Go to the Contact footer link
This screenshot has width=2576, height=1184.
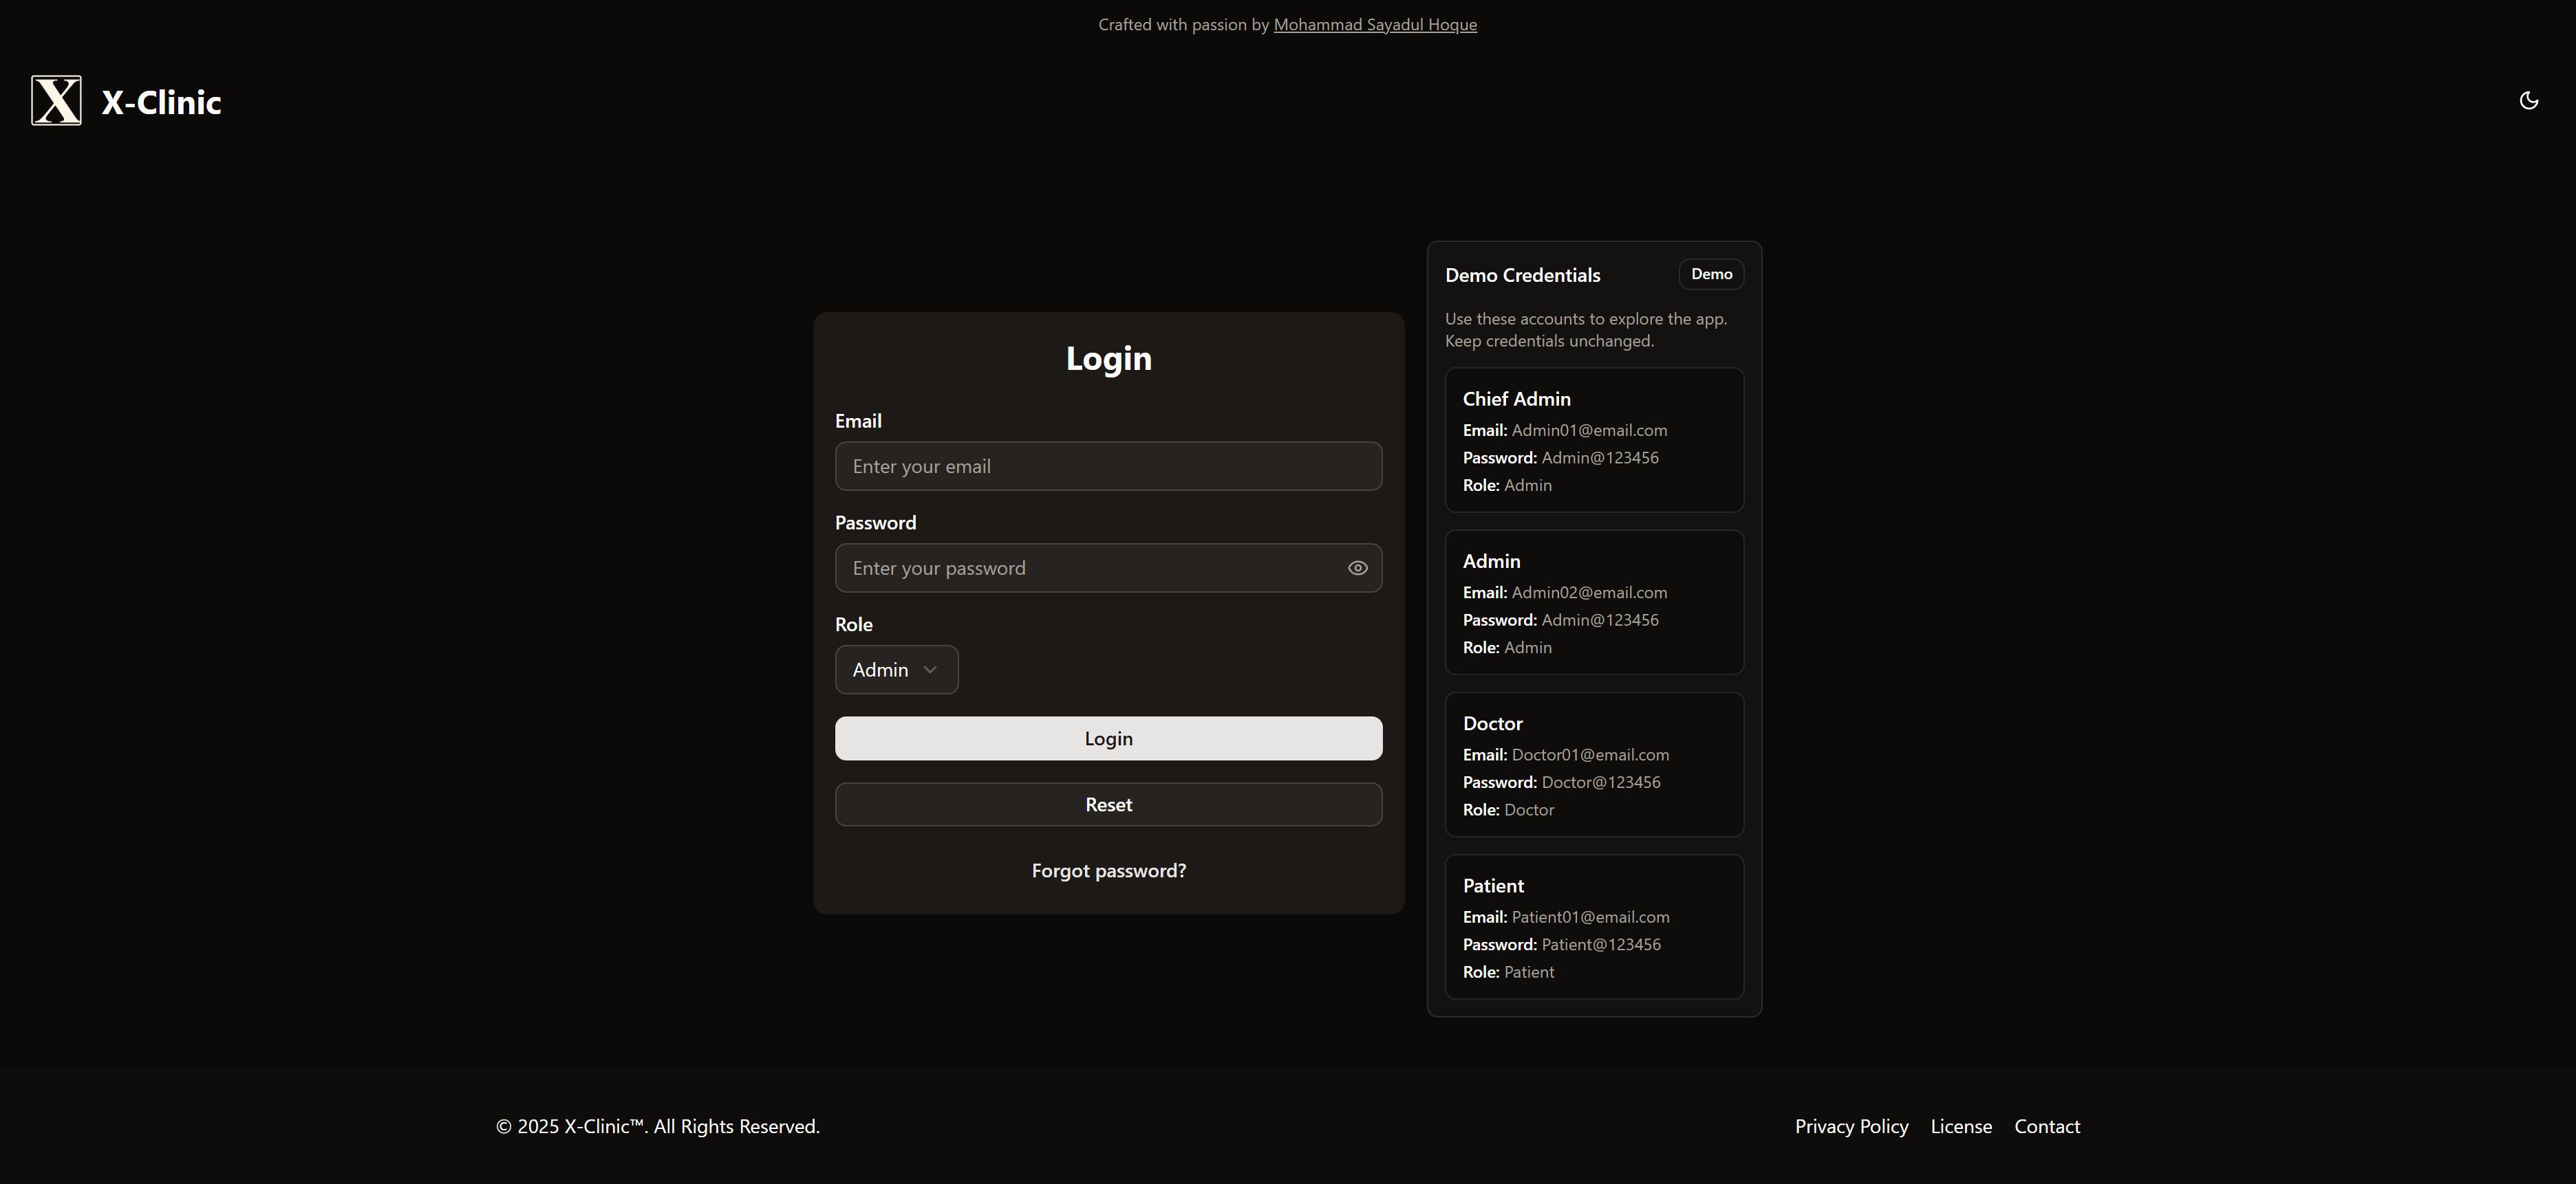coord(2046,1126)
